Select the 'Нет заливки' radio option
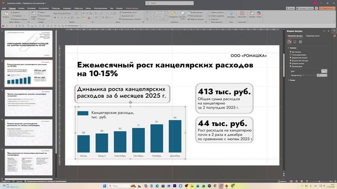The width and height of the screenshot is (337, 189). 290,52
